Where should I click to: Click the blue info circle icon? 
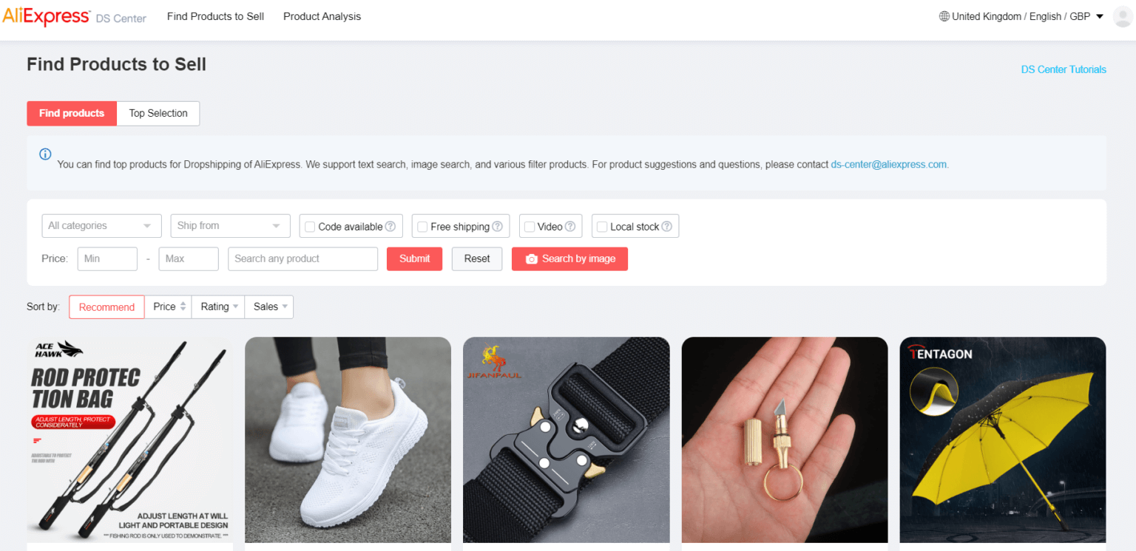[45, 154]
